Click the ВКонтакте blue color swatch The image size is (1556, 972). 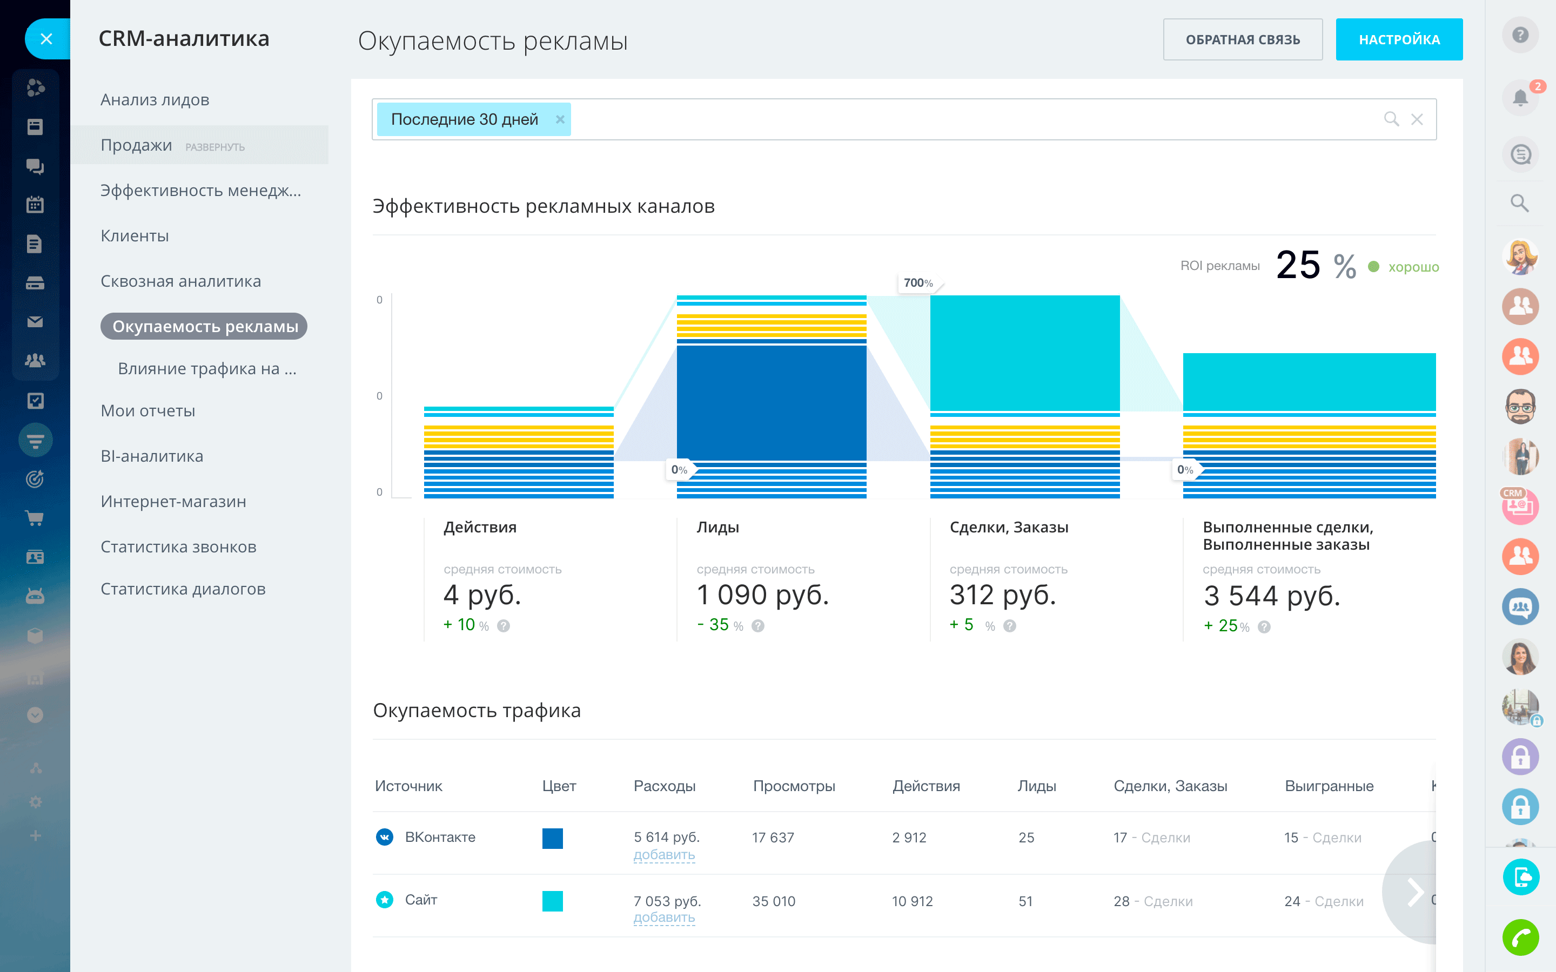pyautogui.click(x=552, y=838)
